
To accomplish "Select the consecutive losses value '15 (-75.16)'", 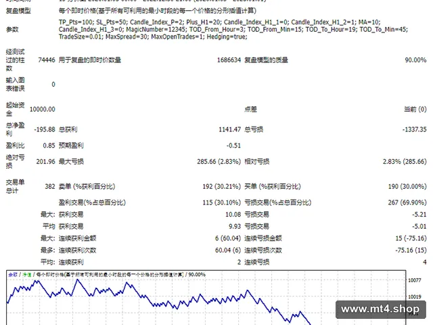I will tap(411, 238).
